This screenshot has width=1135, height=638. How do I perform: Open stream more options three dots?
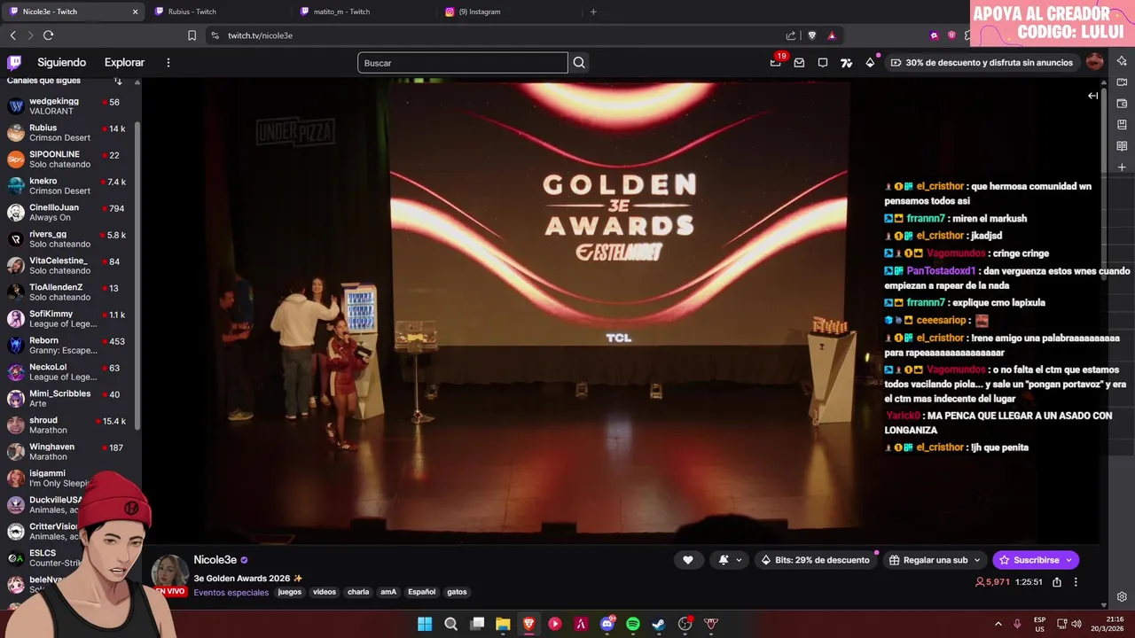point(1076,582)
